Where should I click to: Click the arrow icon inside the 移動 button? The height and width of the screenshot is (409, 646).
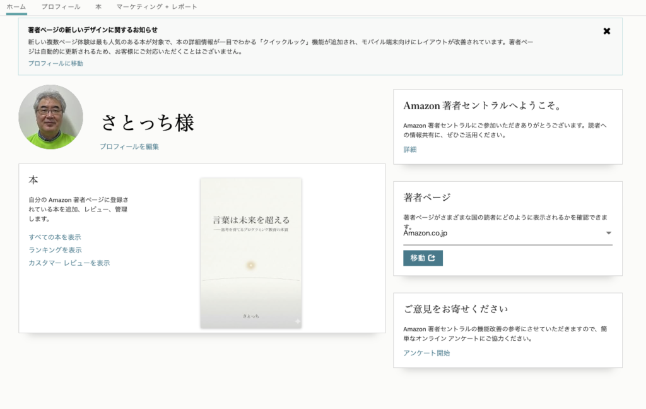click(x=432, y=258)
